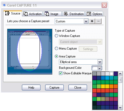Open the Activation tab
Screen dimensions: 124x111
tap(33, 14)
